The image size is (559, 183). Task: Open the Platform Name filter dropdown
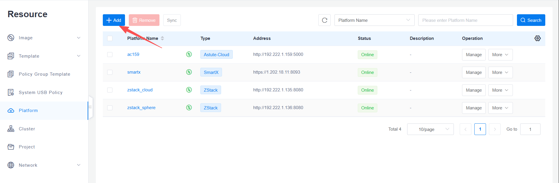pos(374,20)
